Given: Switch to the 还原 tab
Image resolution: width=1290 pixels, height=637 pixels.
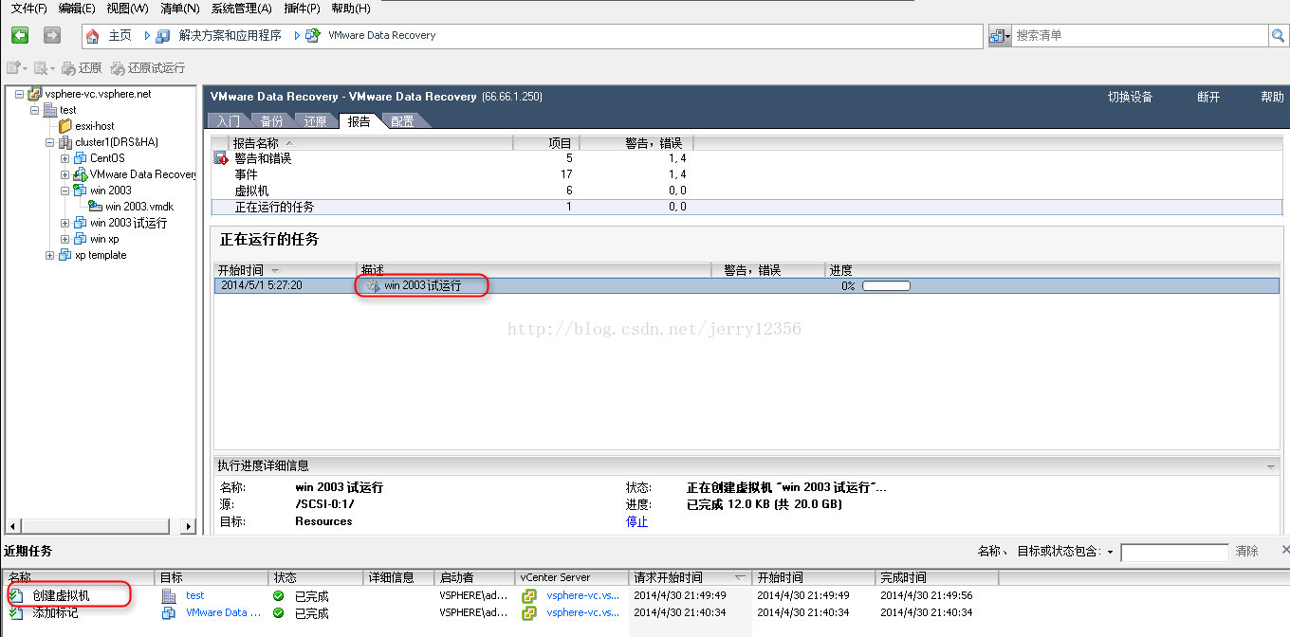Looking at the screenshot, I should coord(316,121).
